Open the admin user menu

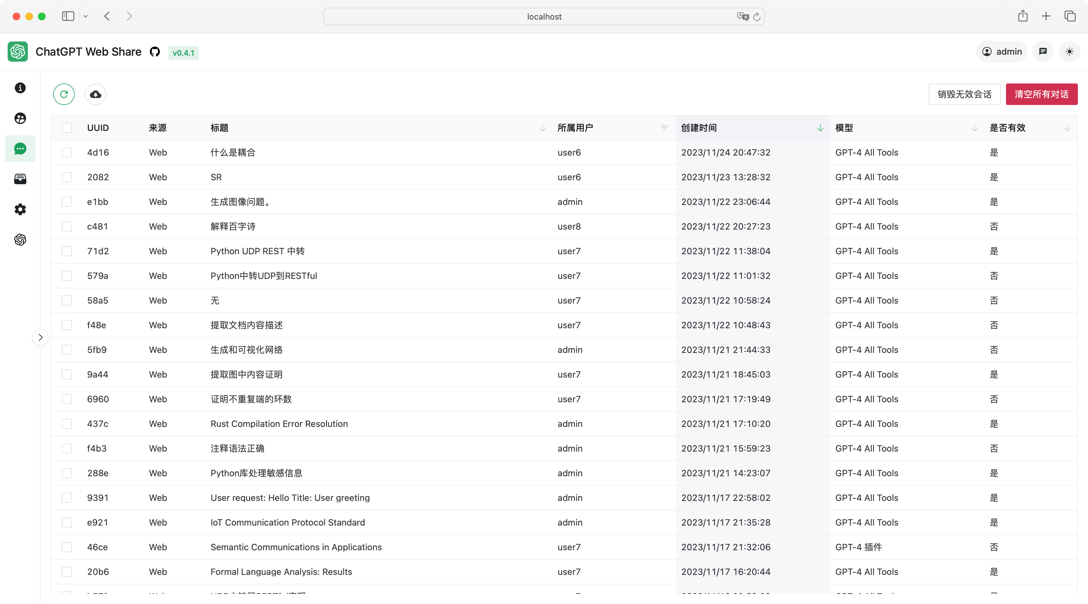[1002, 52]
